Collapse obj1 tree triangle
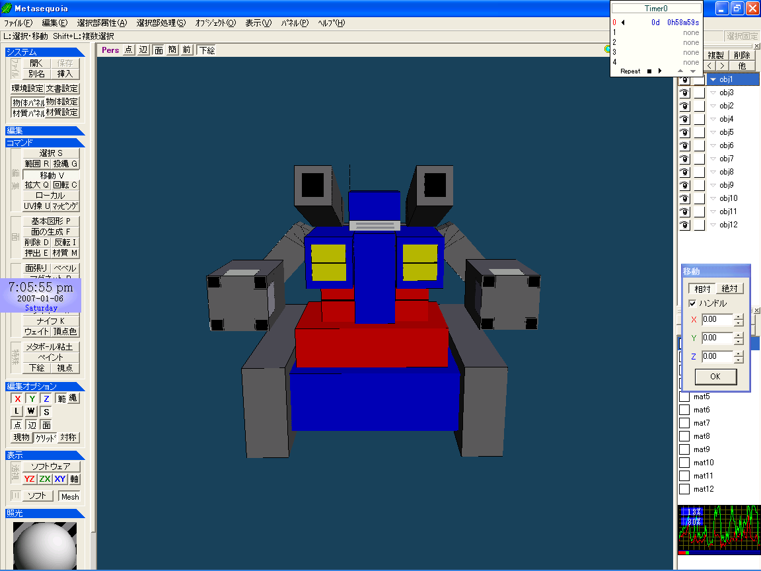The image size is (761, 571). click(x=713, y=79)
